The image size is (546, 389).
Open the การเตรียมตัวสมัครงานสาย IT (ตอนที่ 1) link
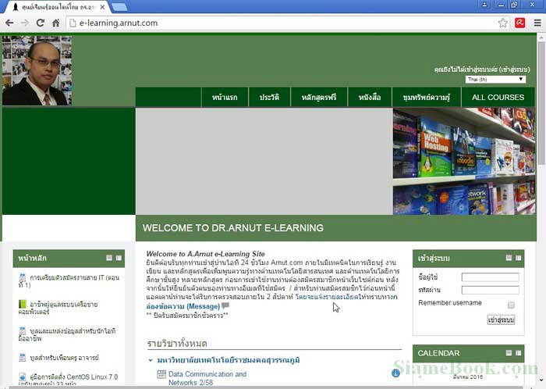click(69, 281)
